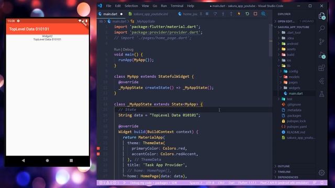
Task: Click the Debug code lens above main()
Action: 128,50
